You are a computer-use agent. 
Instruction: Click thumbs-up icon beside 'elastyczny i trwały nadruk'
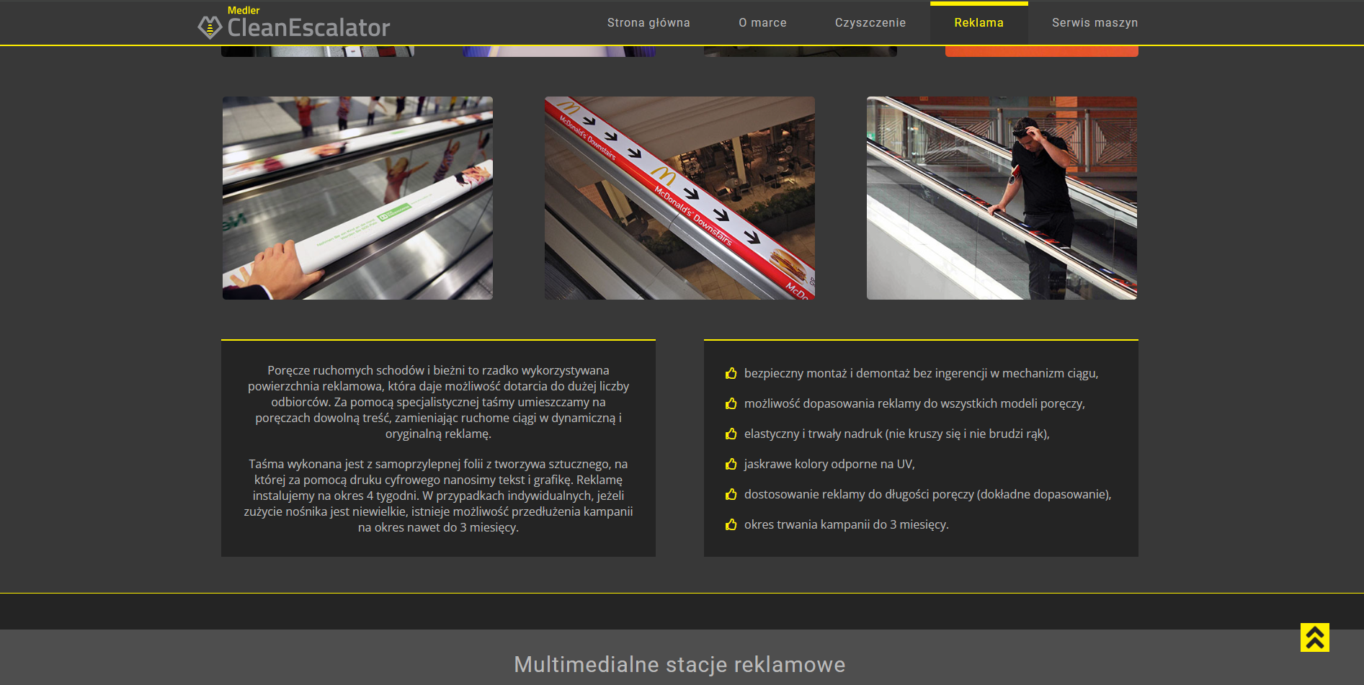click(x=731, y=434)
